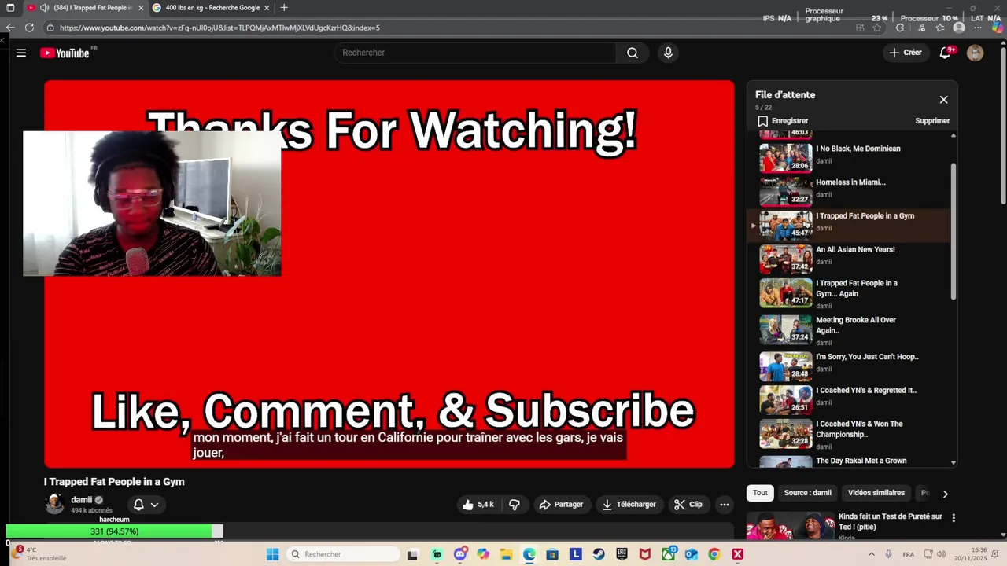Select the Vidéos similaires chip
The image size is (1007, 566).
click(876, 493)
